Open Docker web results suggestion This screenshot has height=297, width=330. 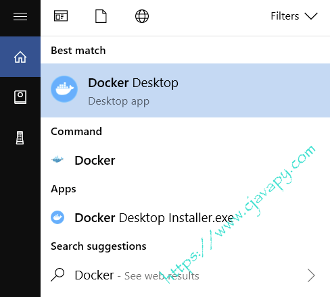coord(185,275)
